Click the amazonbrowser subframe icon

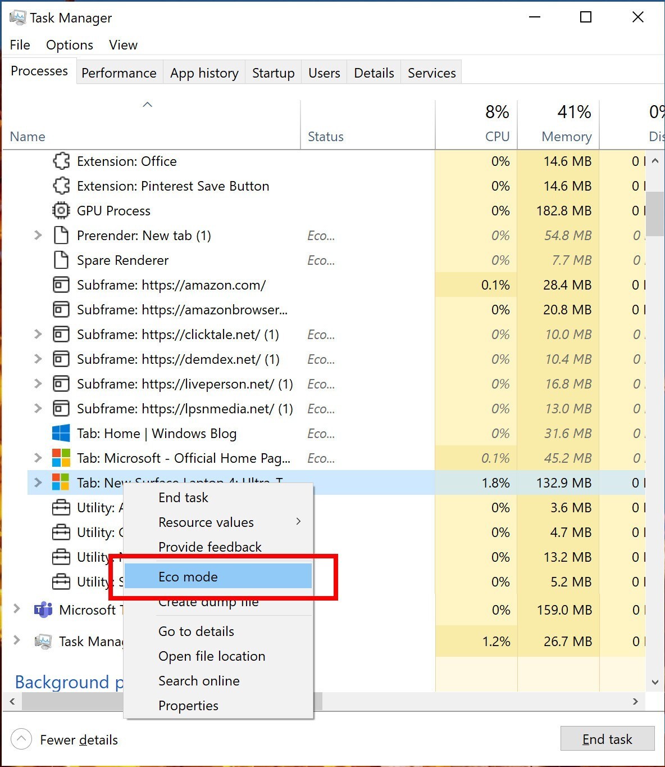pos(61,310)
